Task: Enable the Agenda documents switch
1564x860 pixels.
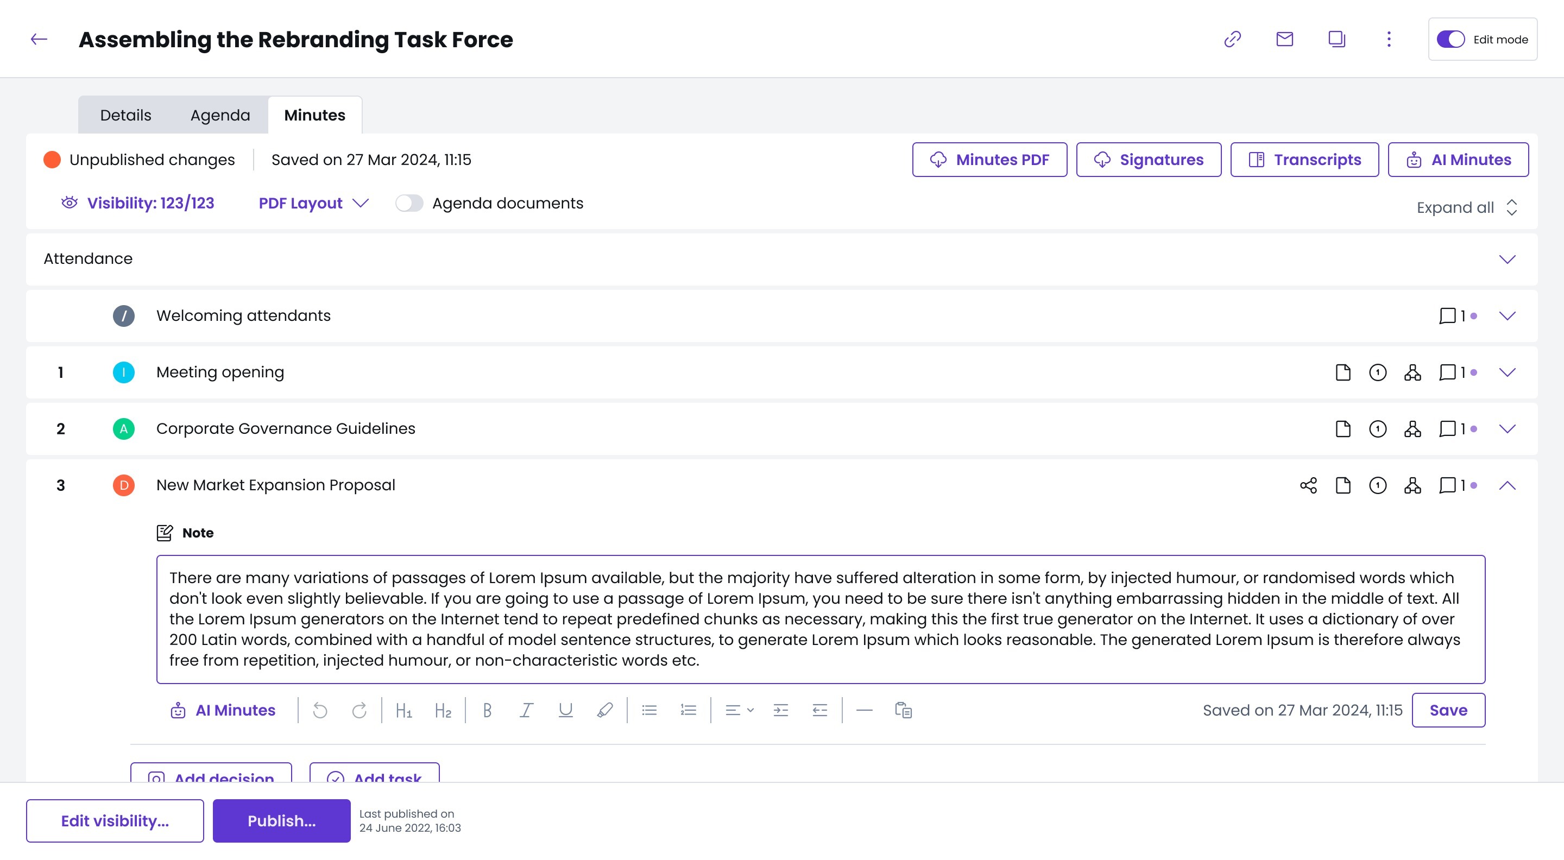Action: click(409, 203)
